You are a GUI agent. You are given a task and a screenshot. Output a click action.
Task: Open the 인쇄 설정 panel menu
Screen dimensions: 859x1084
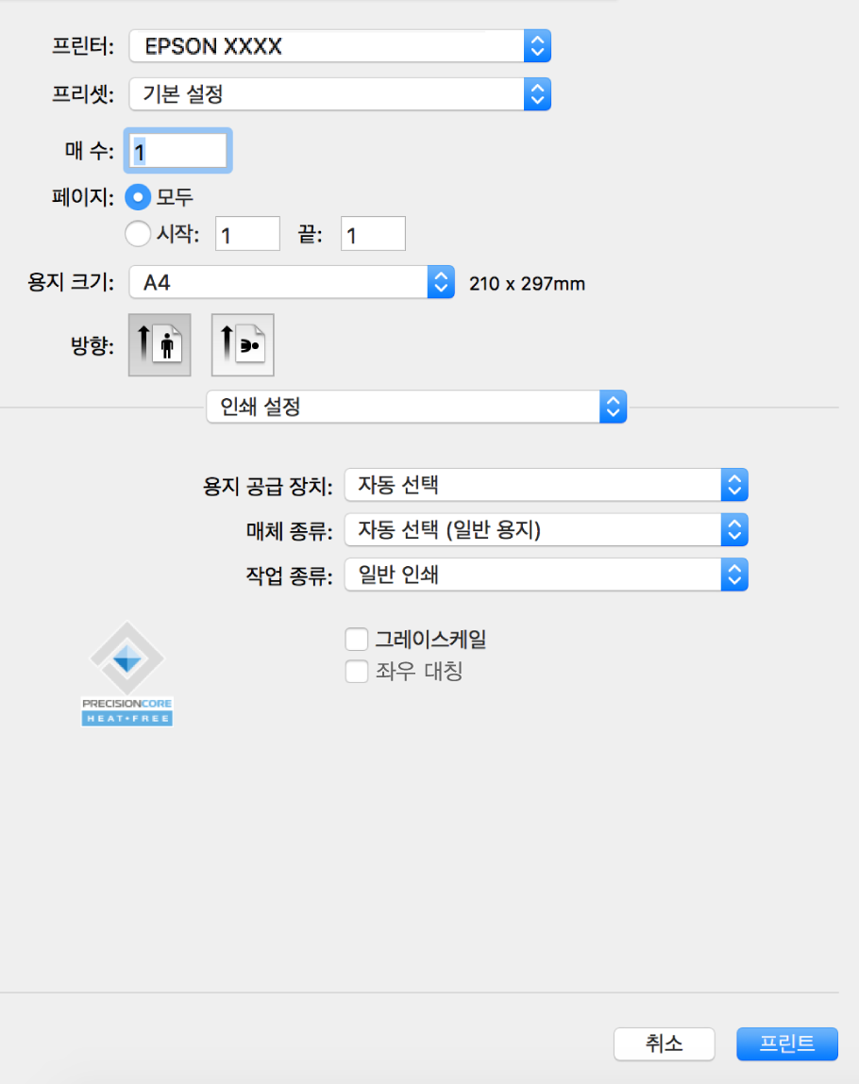tap(416, 407)
